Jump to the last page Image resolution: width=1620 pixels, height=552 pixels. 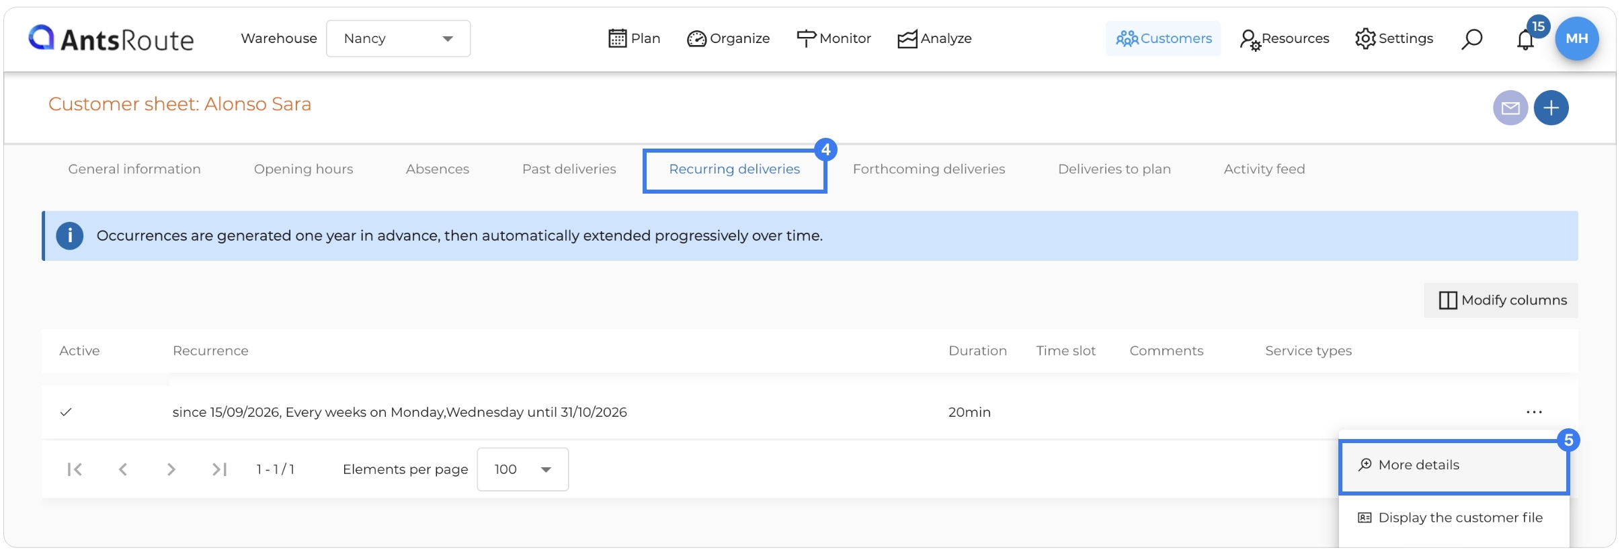click(x=219, y=469)
